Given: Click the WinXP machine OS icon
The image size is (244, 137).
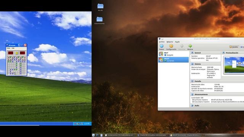Looking at the screenshot, I should point(161,60).
